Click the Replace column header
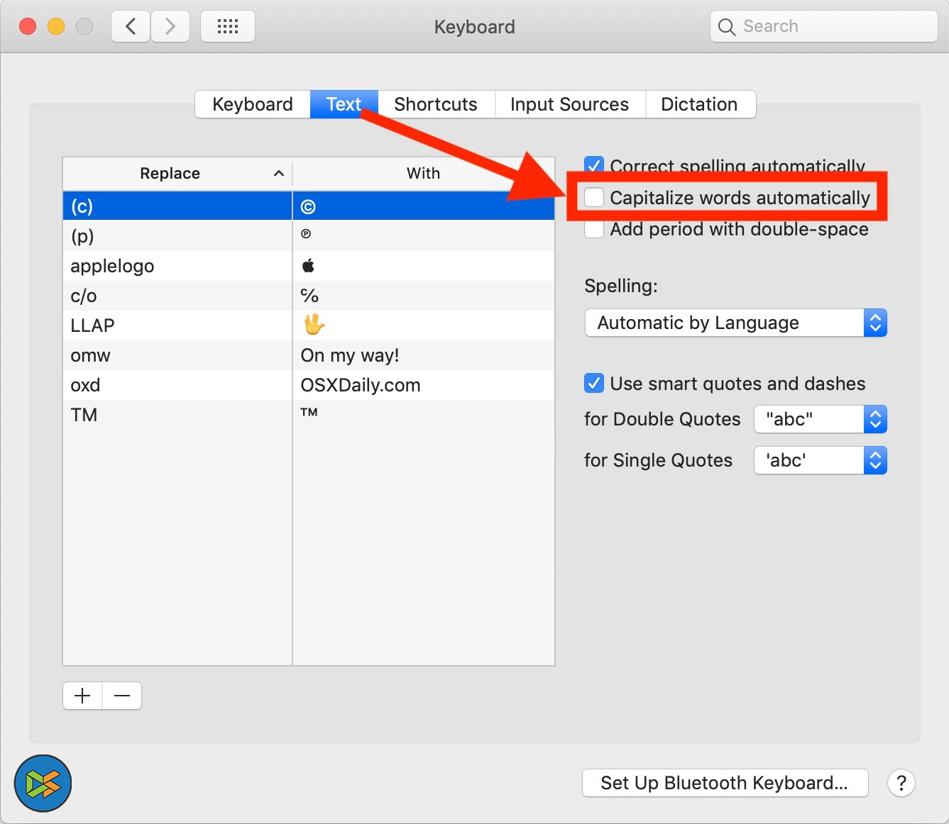Screen dimensions: 949x824 177,174
